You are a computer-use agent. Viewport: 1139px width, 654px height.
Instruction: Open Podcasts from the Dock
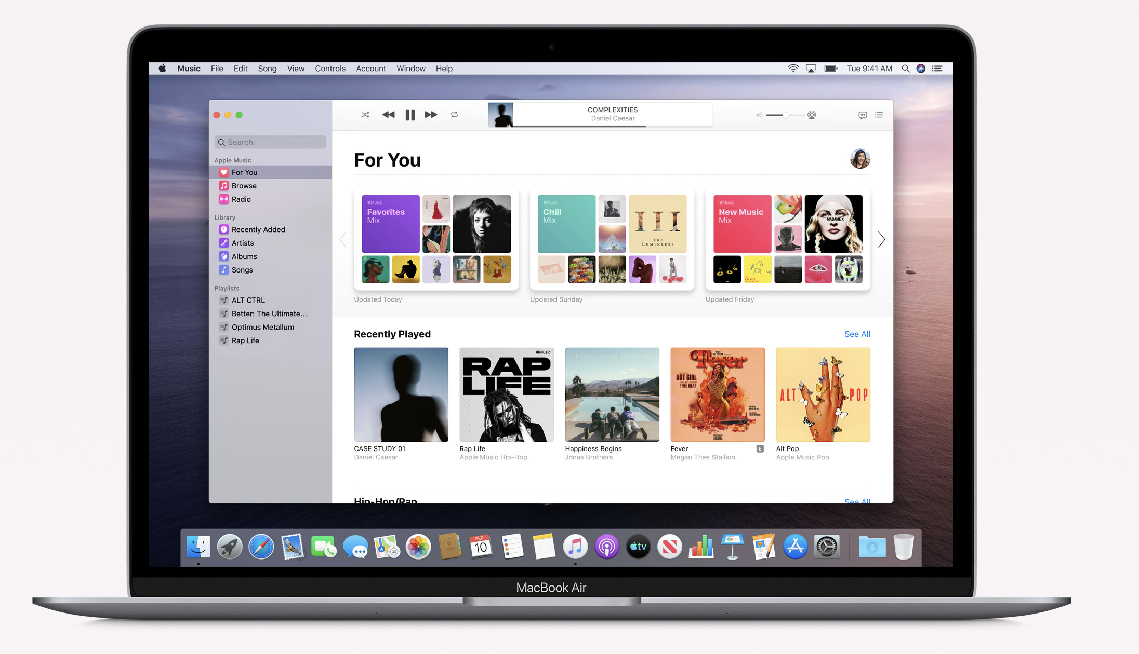606,547
